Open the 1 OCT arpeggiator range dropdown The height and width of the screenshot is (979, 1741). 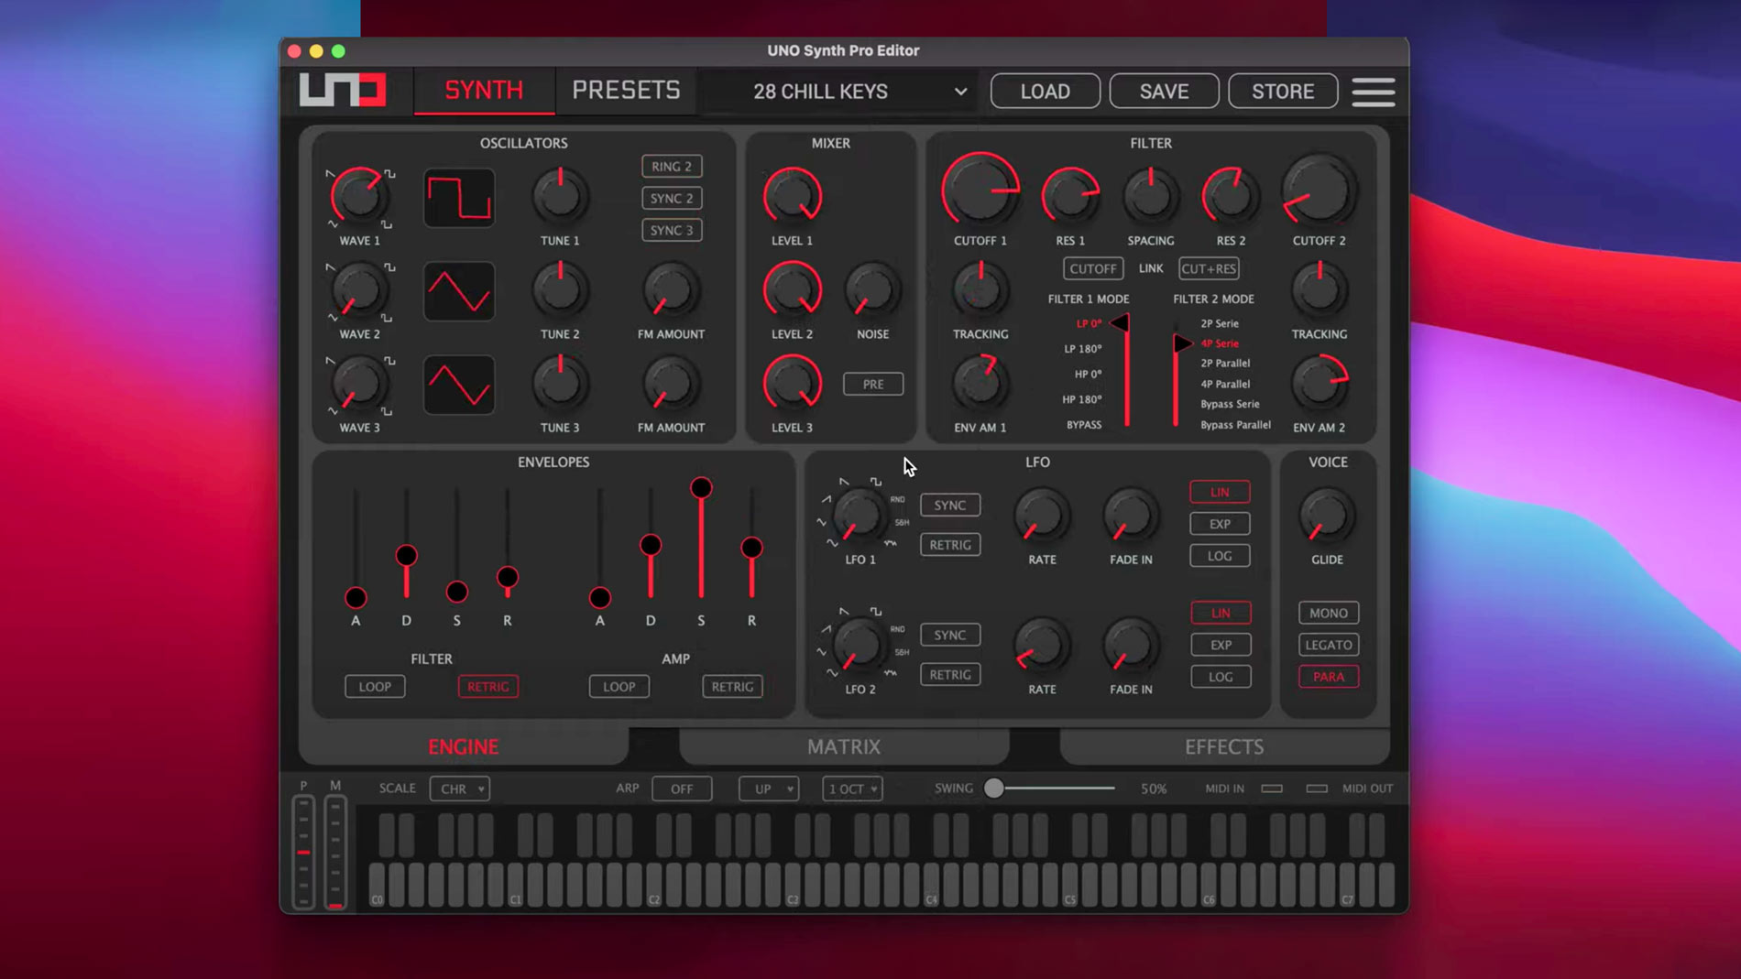[x=852, y=789]
